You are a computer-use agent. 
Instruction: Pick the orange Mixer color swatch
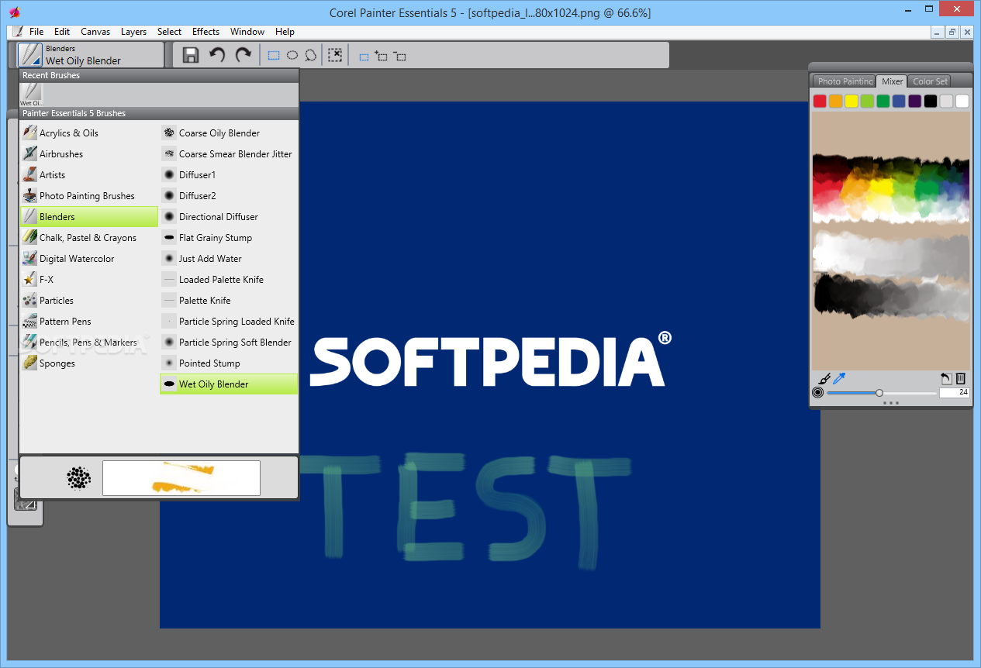[x=835, y=101]
